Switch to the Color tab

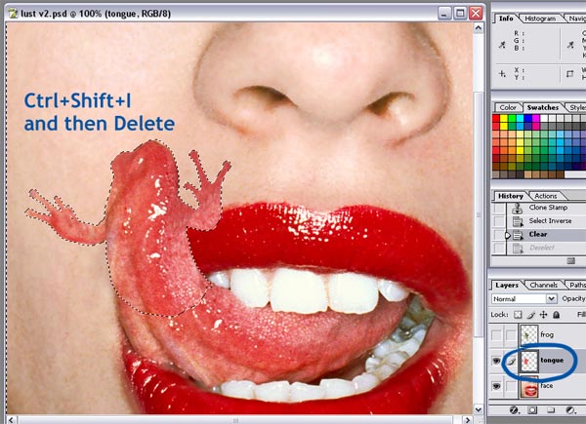click(x=508, y=107)
